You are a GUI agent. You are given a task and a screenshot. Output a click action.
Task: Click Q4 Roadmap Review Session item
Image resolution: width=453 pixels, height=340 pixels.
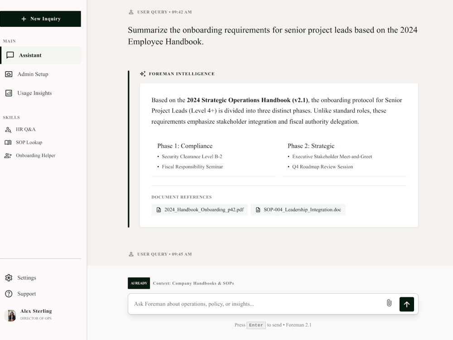(323, 167)
